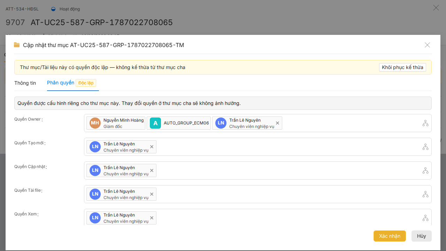Click the Nguyễn Minh Hoàng owner chip
The height and width of the screenshot is (251, 446).
click(x=116, y=123)
